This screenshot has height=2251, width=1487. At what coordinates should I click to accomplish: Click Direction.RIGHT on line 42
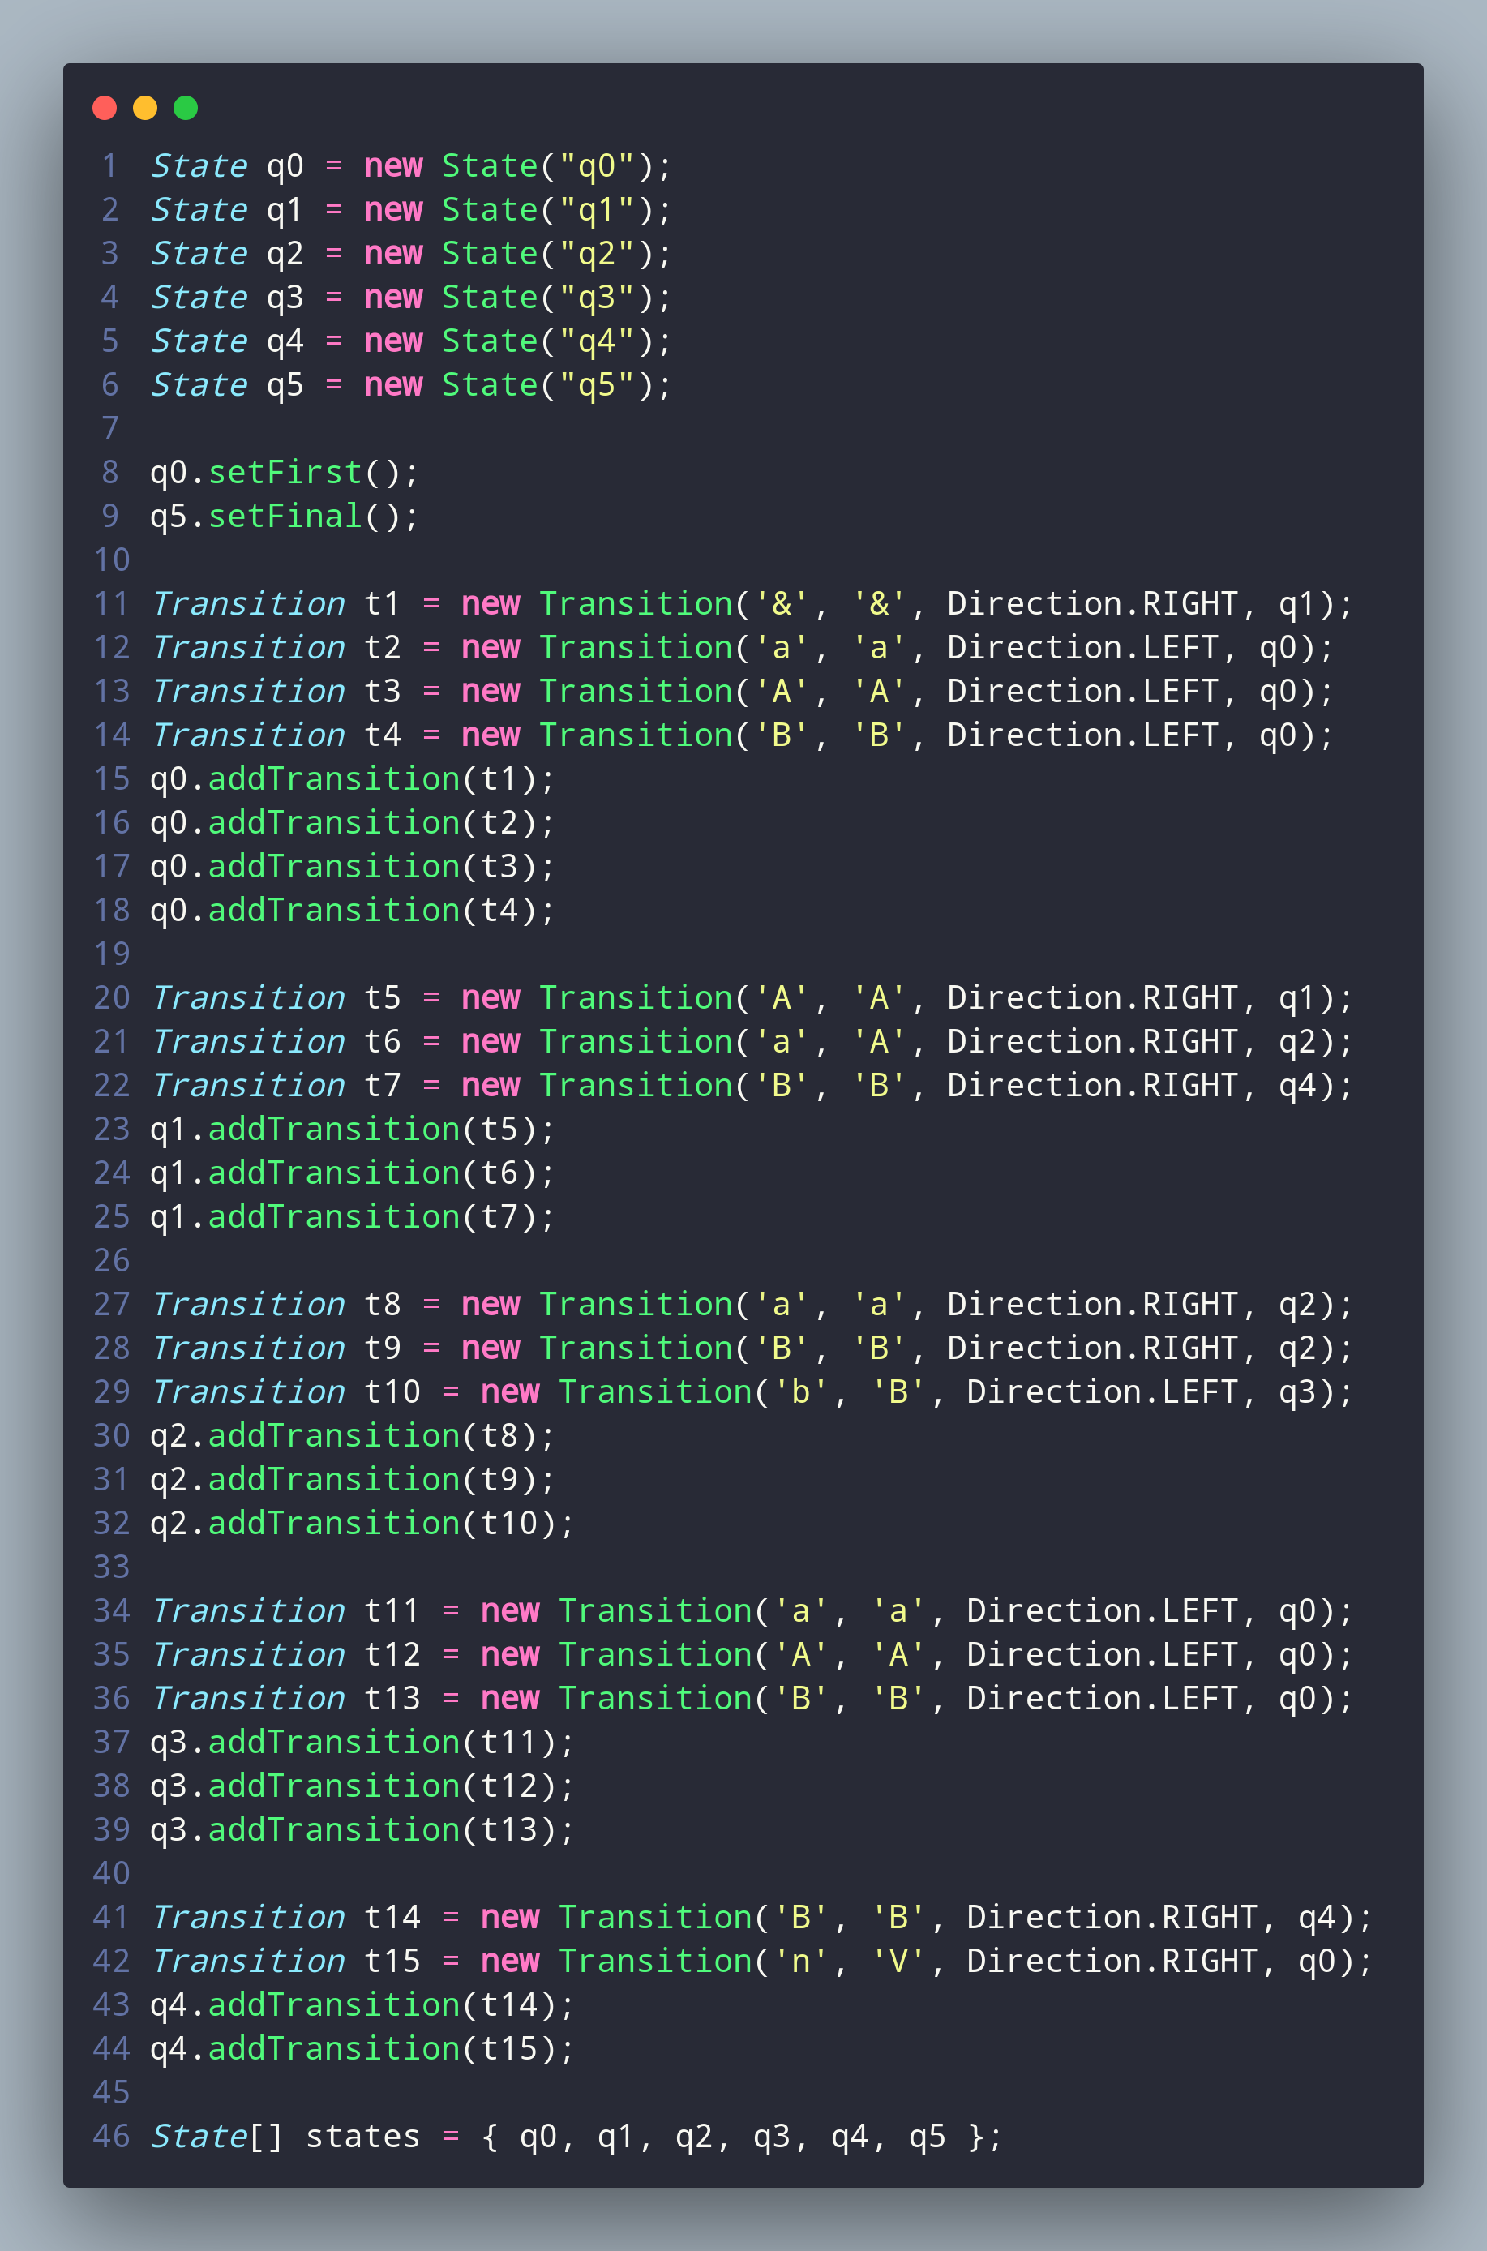(x=1112, y=1961)
